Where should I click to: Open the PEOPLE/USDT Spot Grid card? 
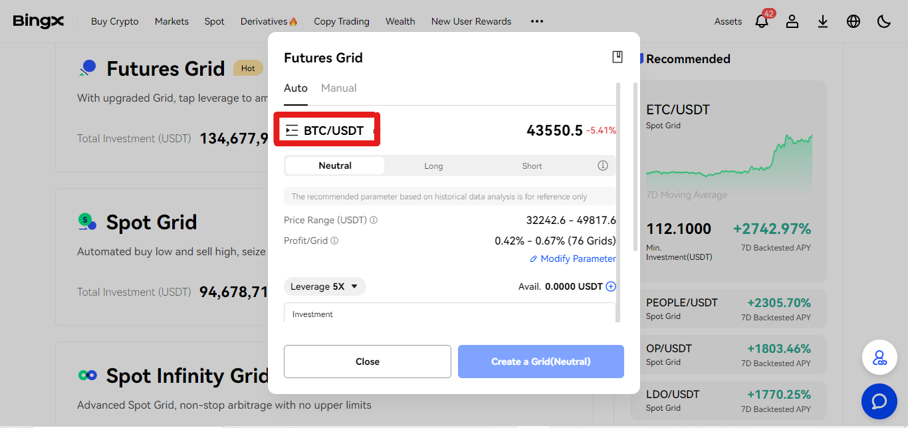click(x=729, y=309)
